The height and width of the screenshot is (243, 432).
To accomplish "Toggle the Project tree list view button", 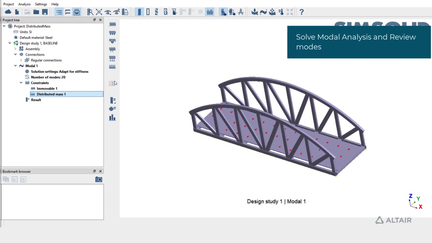I will (x=59, y=12).
